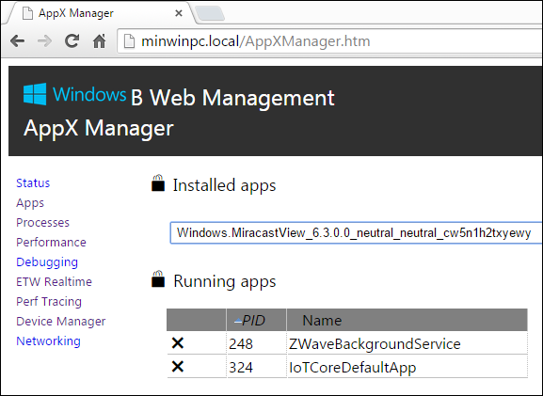This screenshot has width=543, height=396.
Task: Select PID 324 cell
Action: click(x=256, y=367)
